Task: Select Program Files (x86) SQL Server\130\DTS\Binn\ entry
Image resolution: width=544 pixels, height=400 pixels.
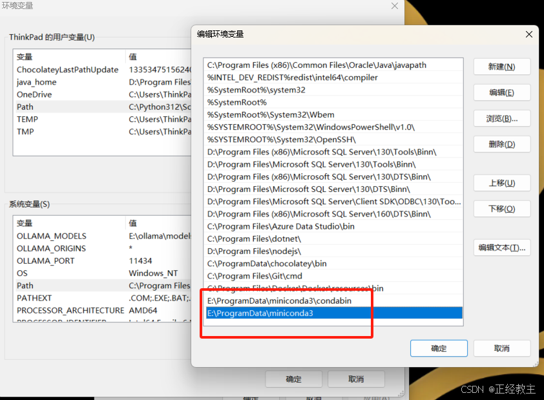Action: click(x=334, y=177)
